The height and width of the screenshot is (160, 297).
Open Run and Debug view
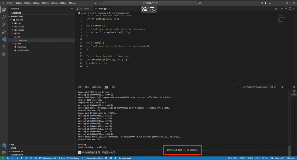(4, 32)
